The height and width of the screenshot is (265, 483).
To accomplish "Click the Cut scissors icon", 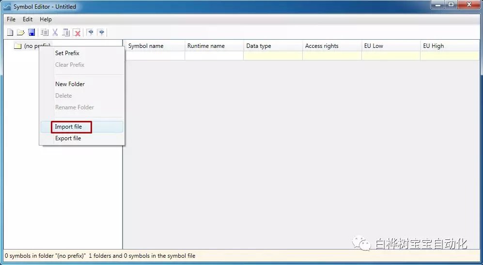I will [x=55, y=32].
